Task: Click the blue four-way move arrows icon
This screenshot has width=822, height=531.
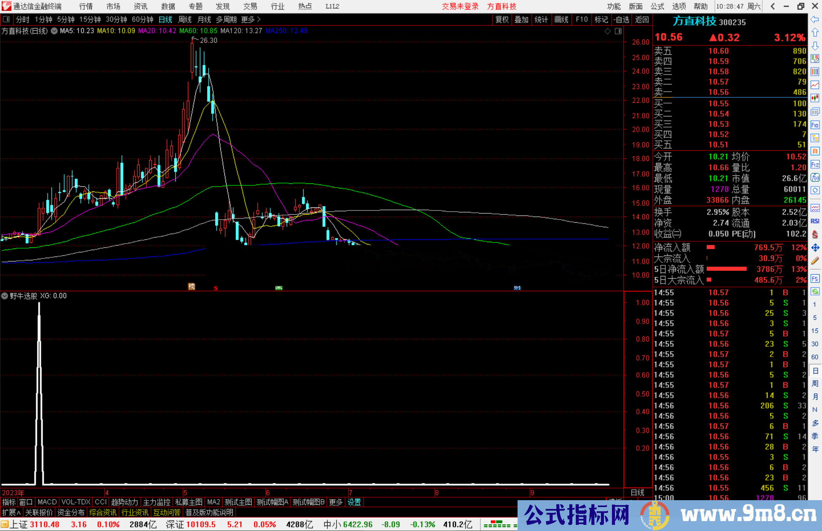Action: (815, 248)
